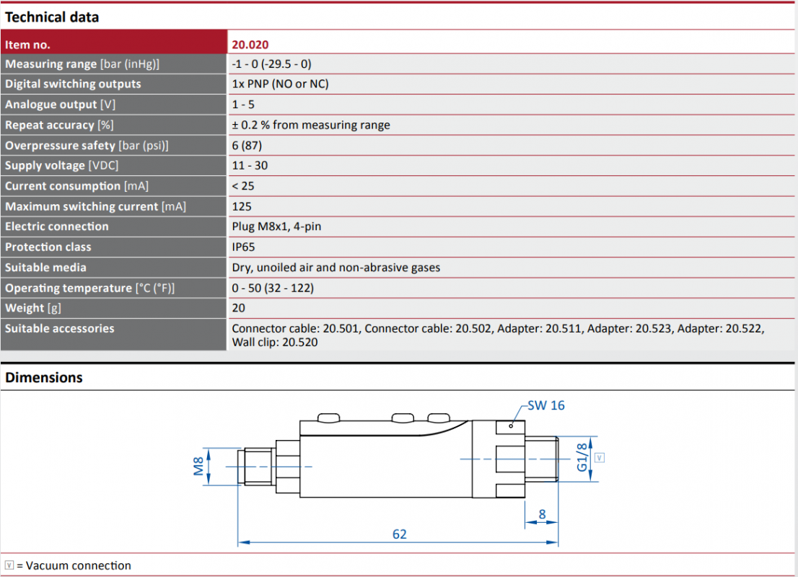798x577 pixels.
Task: Click the '8' thread length dimension
Action: click(542, 514)
